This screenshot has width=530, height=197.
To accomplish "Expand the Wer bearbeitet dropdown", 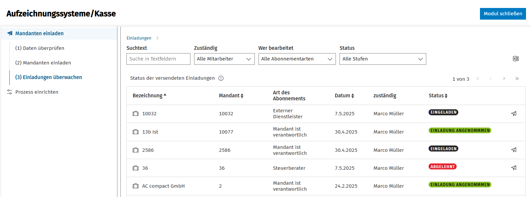I will pyautogui.click(x=297, y=59).
